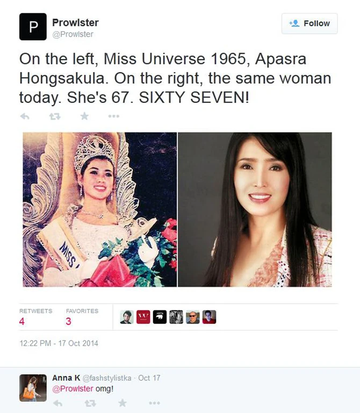Follow the Prowlster account

tap(309, 24)
